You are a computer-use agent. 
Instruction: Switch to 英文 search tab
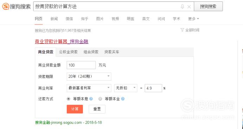coord(146,19)
